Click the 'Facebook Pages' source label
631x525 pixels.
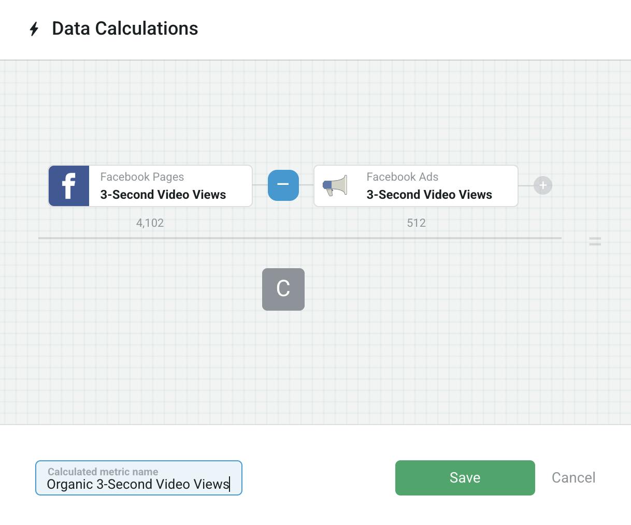(x=142, y=177)
